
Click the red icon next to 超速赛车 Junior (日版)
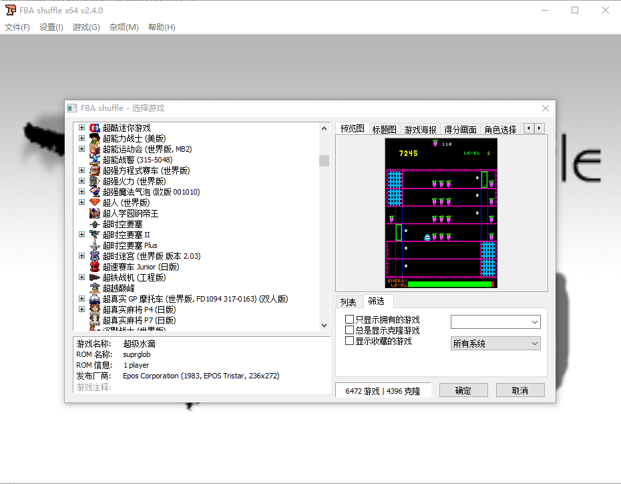[x=94, y=266]
